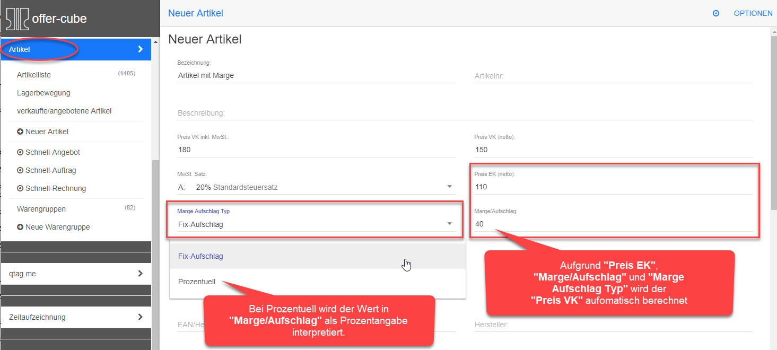Click the clock icon beside OPTIONEN
Image resolution: width=777 pixels, height=350 pixels.
coord(716,13)
